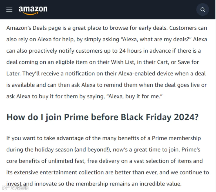Screen dimensions: 216x192
Task: Click the phrase "Alexa, buy it for me."
Action: [134, 96]
